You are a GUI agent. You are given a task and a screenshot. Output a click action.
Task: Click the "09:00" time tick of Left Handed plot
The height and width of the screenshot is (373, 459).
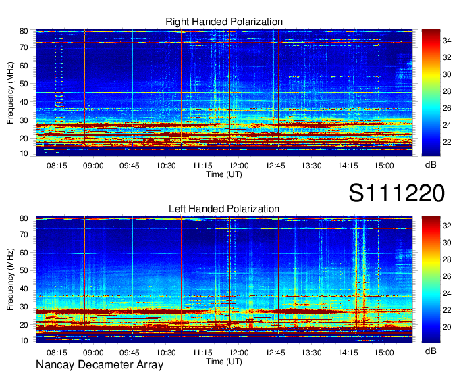pyautogui.click(x=93, y=353)
